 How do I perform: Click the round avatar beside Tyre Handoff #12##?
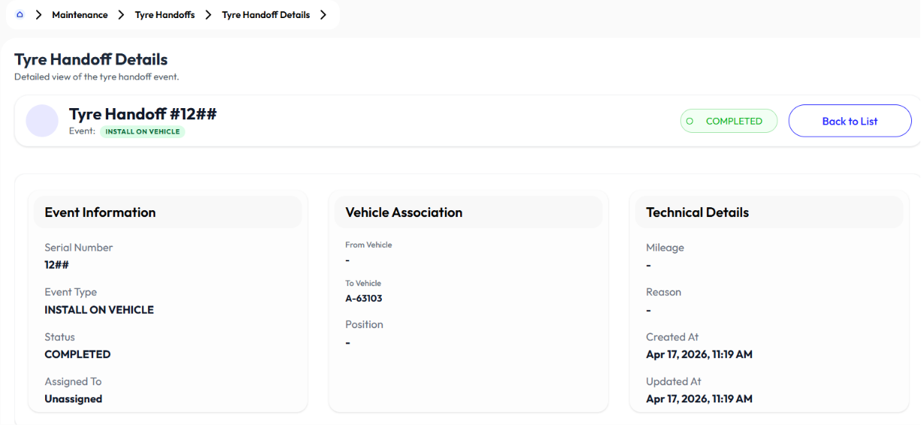[42, 121]
